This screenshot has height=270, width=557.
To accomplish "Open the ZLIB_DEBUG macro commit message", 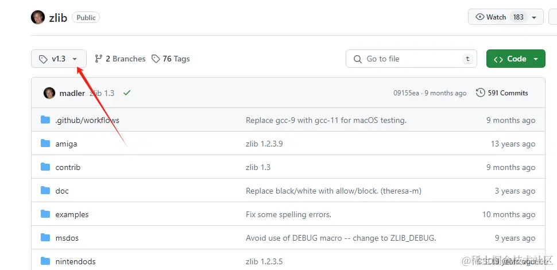I will (341, 238).
